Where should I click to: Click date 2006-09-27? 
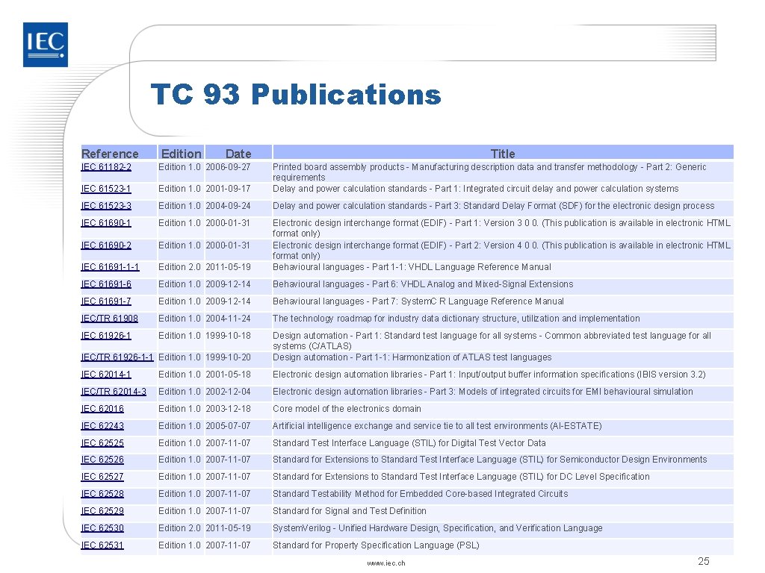pyautogui.click(x=228, y=167)
